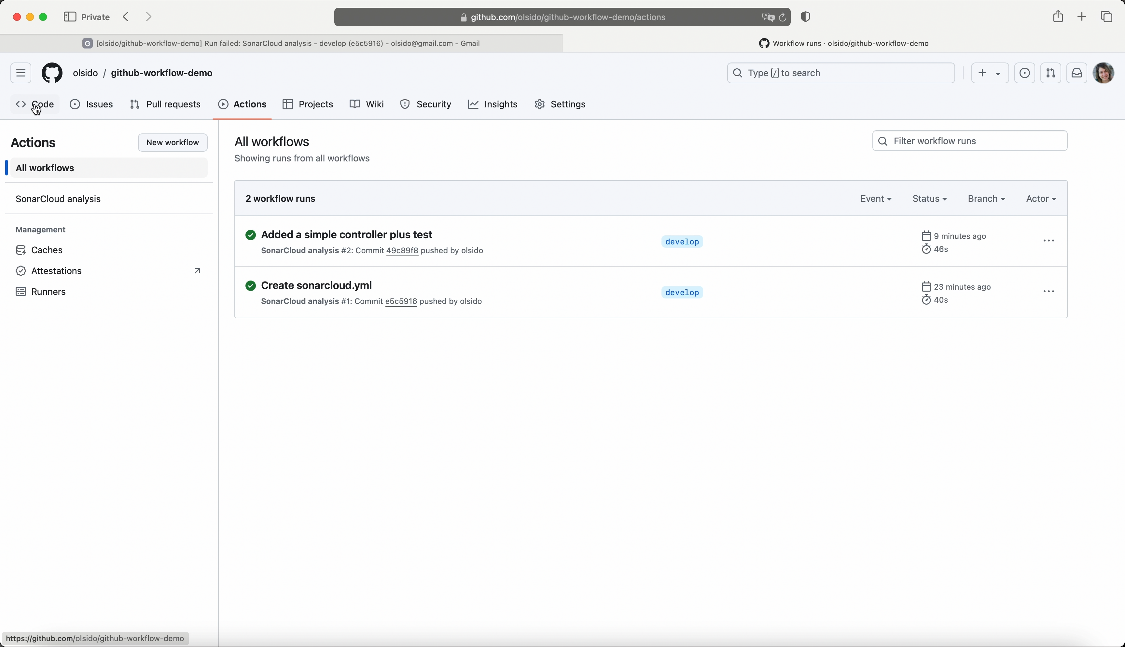Expand the Branch filter dropdown
The image size is (1125, 647).
[x=986, y=199]
